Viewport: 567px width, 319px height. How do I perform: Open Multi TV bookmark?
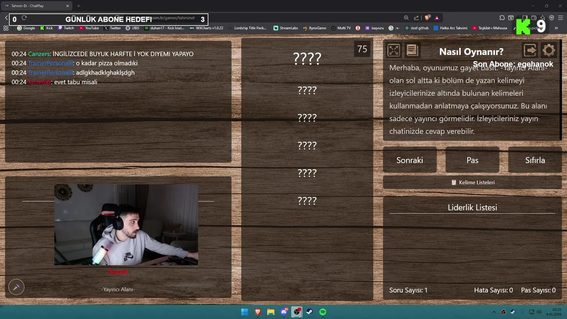[x=341, y=28]
